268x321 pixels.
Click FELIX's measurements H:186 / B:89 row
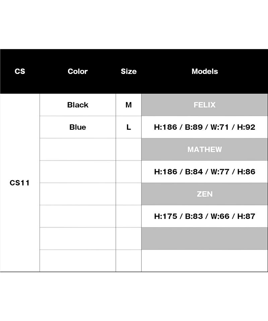click(x=204, y=127)
